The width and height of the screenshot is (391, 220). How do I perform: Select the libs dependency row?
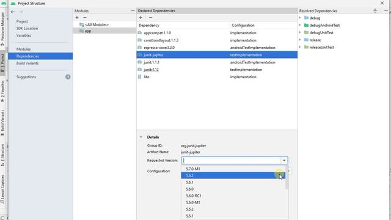coord(217,77)
